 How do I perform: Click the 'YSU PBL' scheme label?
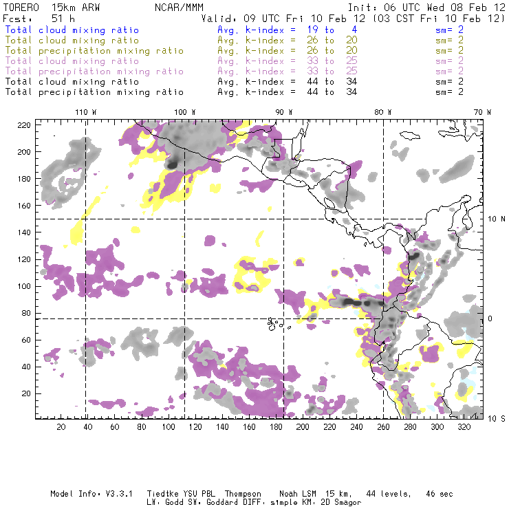click(199, 494)
